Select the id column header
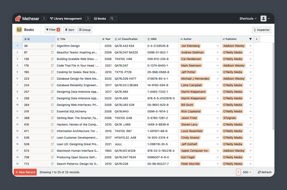Screen dimensions: 287x190 (x=39, y=39)
